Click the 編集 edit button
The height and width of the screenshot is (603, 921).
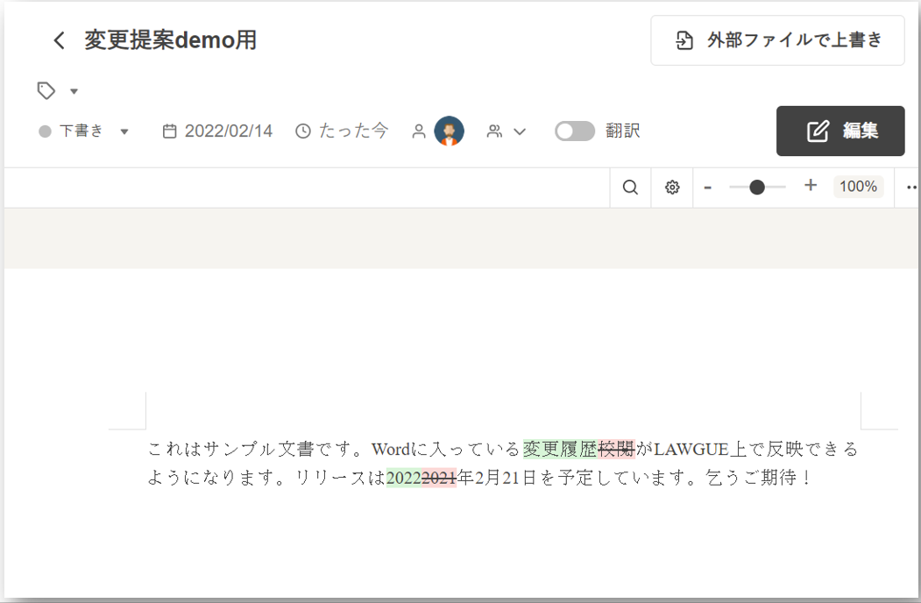840,131
